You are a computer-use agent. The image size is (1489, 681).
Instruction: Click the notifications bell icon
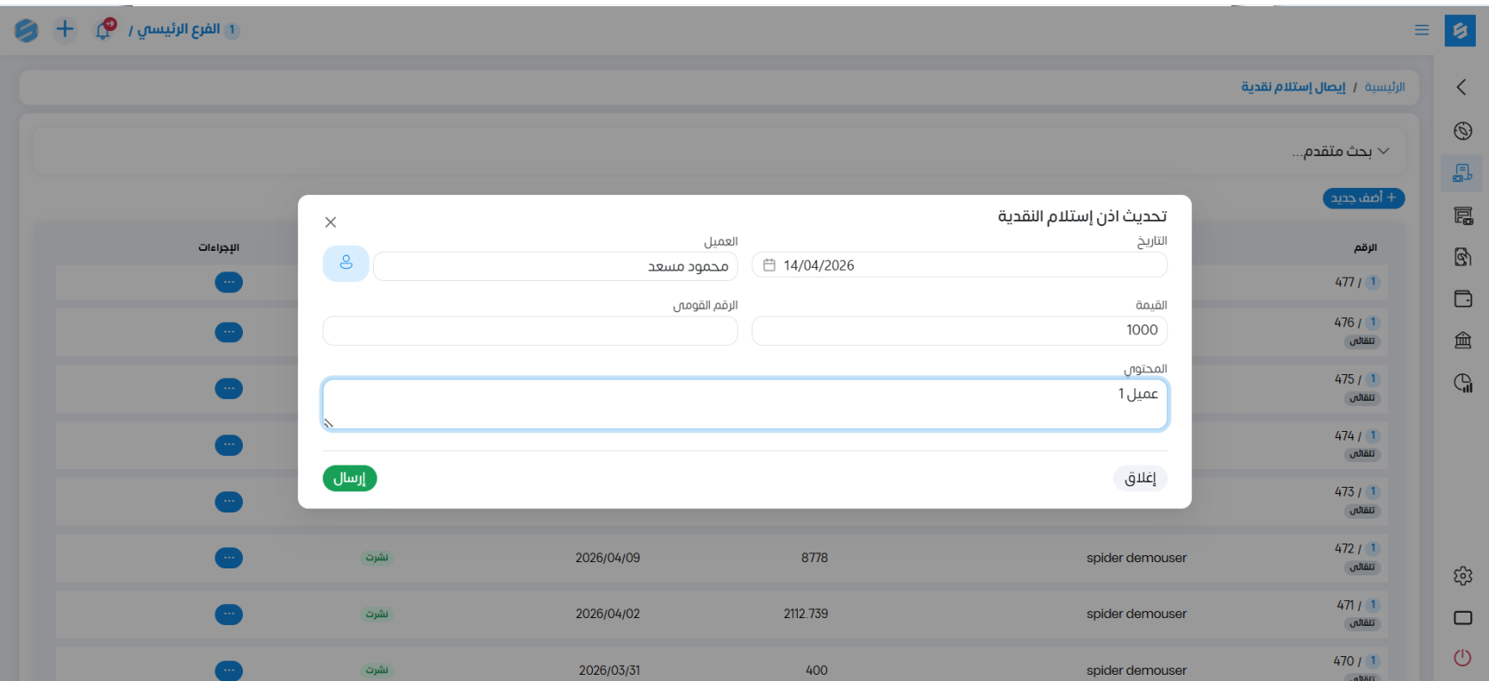point(104,29)
